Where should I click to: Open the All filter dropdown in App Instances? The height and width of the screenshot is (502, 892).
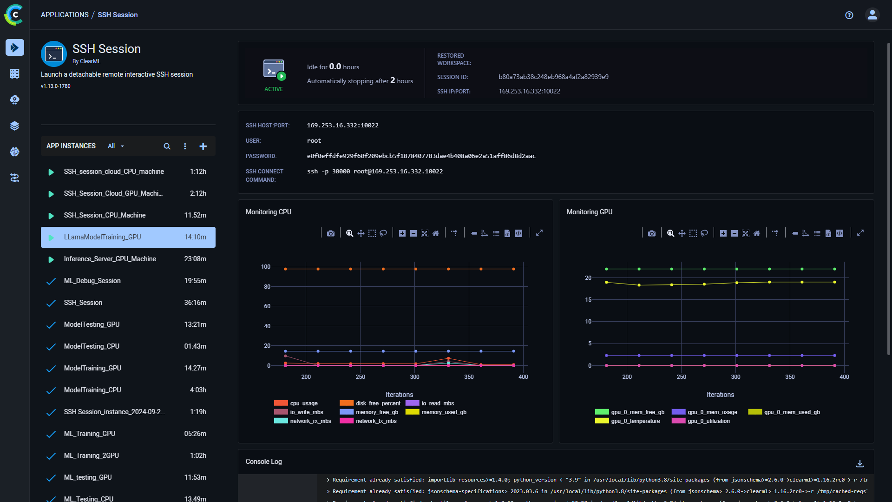coord(115,145)
